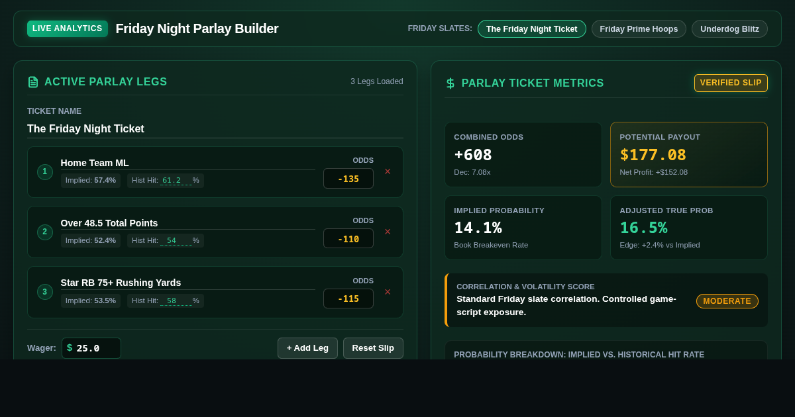Edit the -115 odds field
Screen dimensions: 795x417
point(348,299)
